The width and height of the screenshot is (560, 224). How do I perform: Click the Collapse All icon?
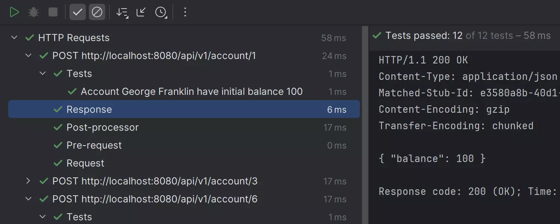pyautogui.click(x=141, y=12)
